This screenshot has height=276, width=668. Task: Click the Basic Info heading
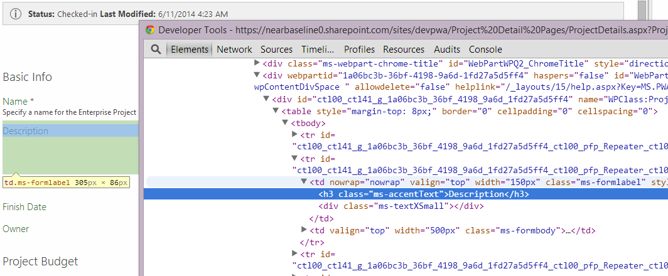tap(27, 77)
